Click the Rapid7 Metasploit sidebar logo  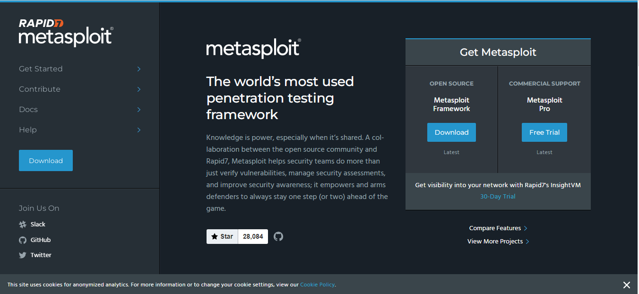tap(66, 33)
